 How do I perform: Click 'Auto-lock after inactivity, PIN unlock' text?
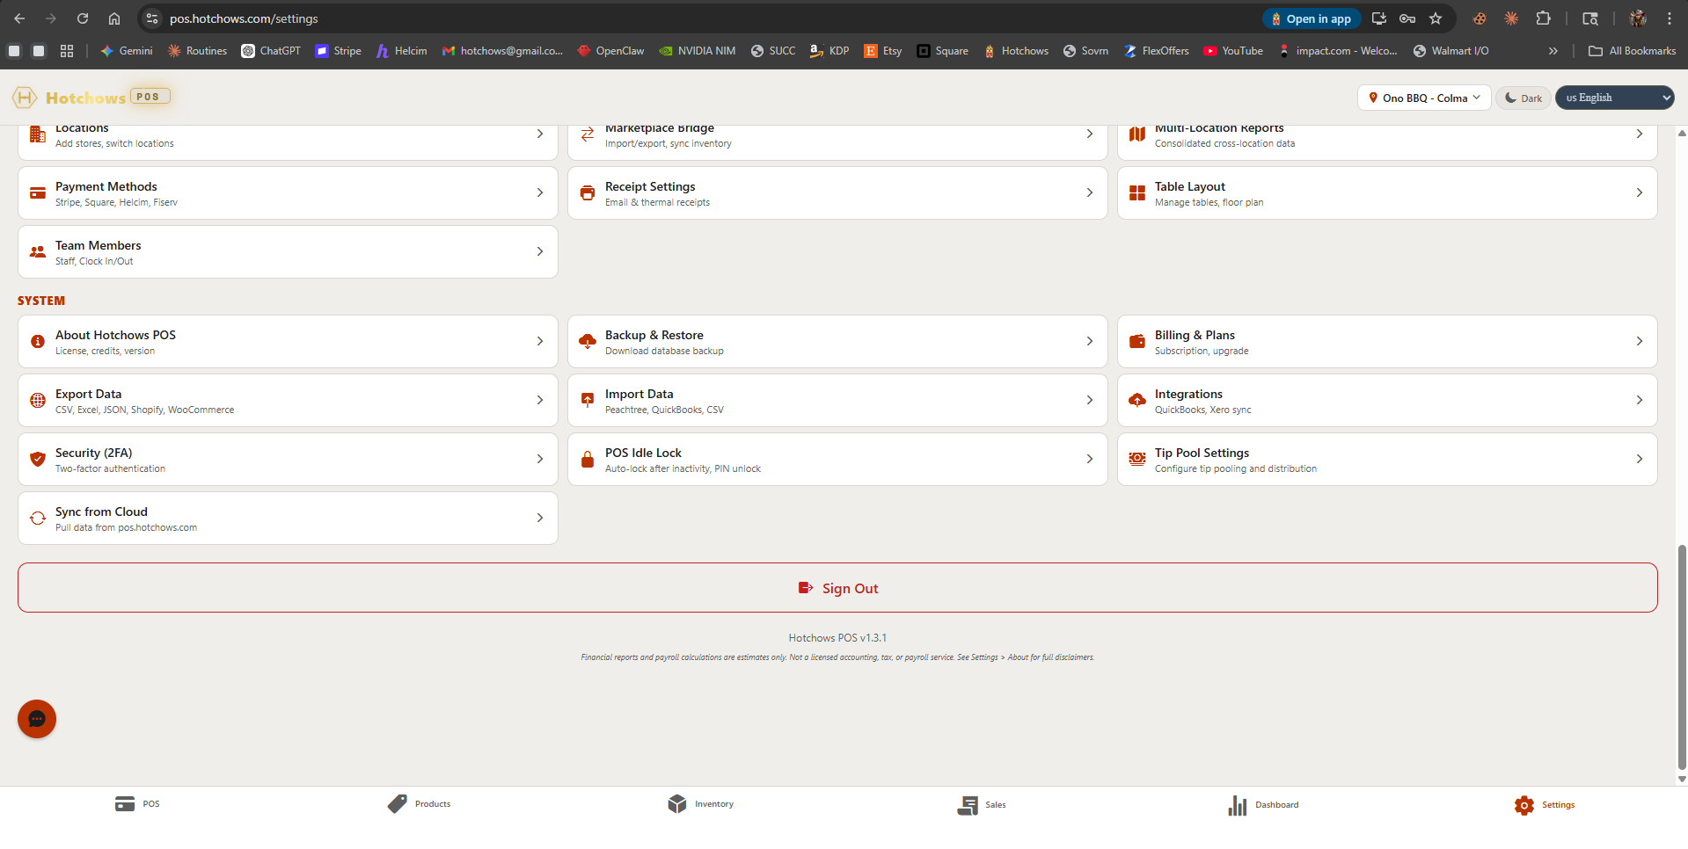[683, 469]
